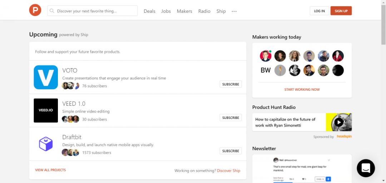Go to the Jobs page
386x183 pixels.
coord(166,11)
